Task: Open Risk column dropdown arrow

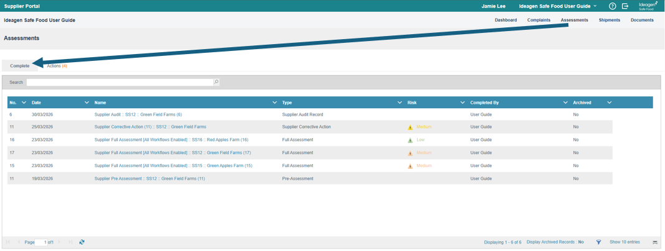Action: [x=462, y=103]
